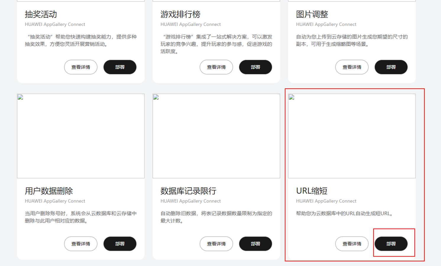The width and height of the screenshot is (441, 266).
Task: Click the HUAWEI AppGallery Connect label under 图片调整
Action: pos(326,24)
